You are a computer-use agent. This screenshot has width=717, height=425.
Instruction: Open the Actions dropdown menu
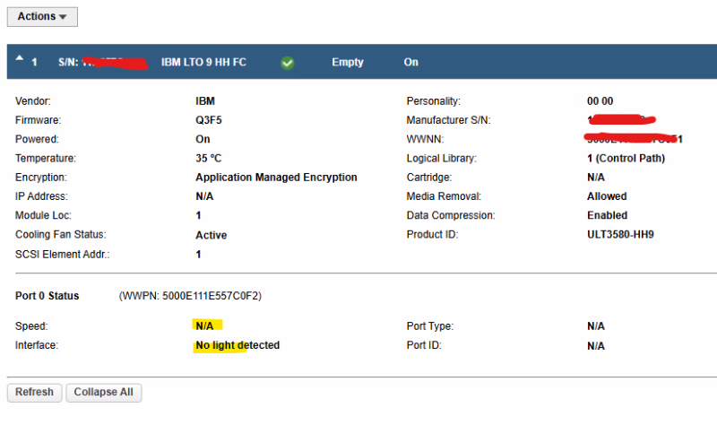(42, 16)
